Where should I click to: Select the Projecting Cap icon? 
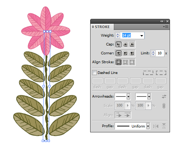(x=132, y=44)
